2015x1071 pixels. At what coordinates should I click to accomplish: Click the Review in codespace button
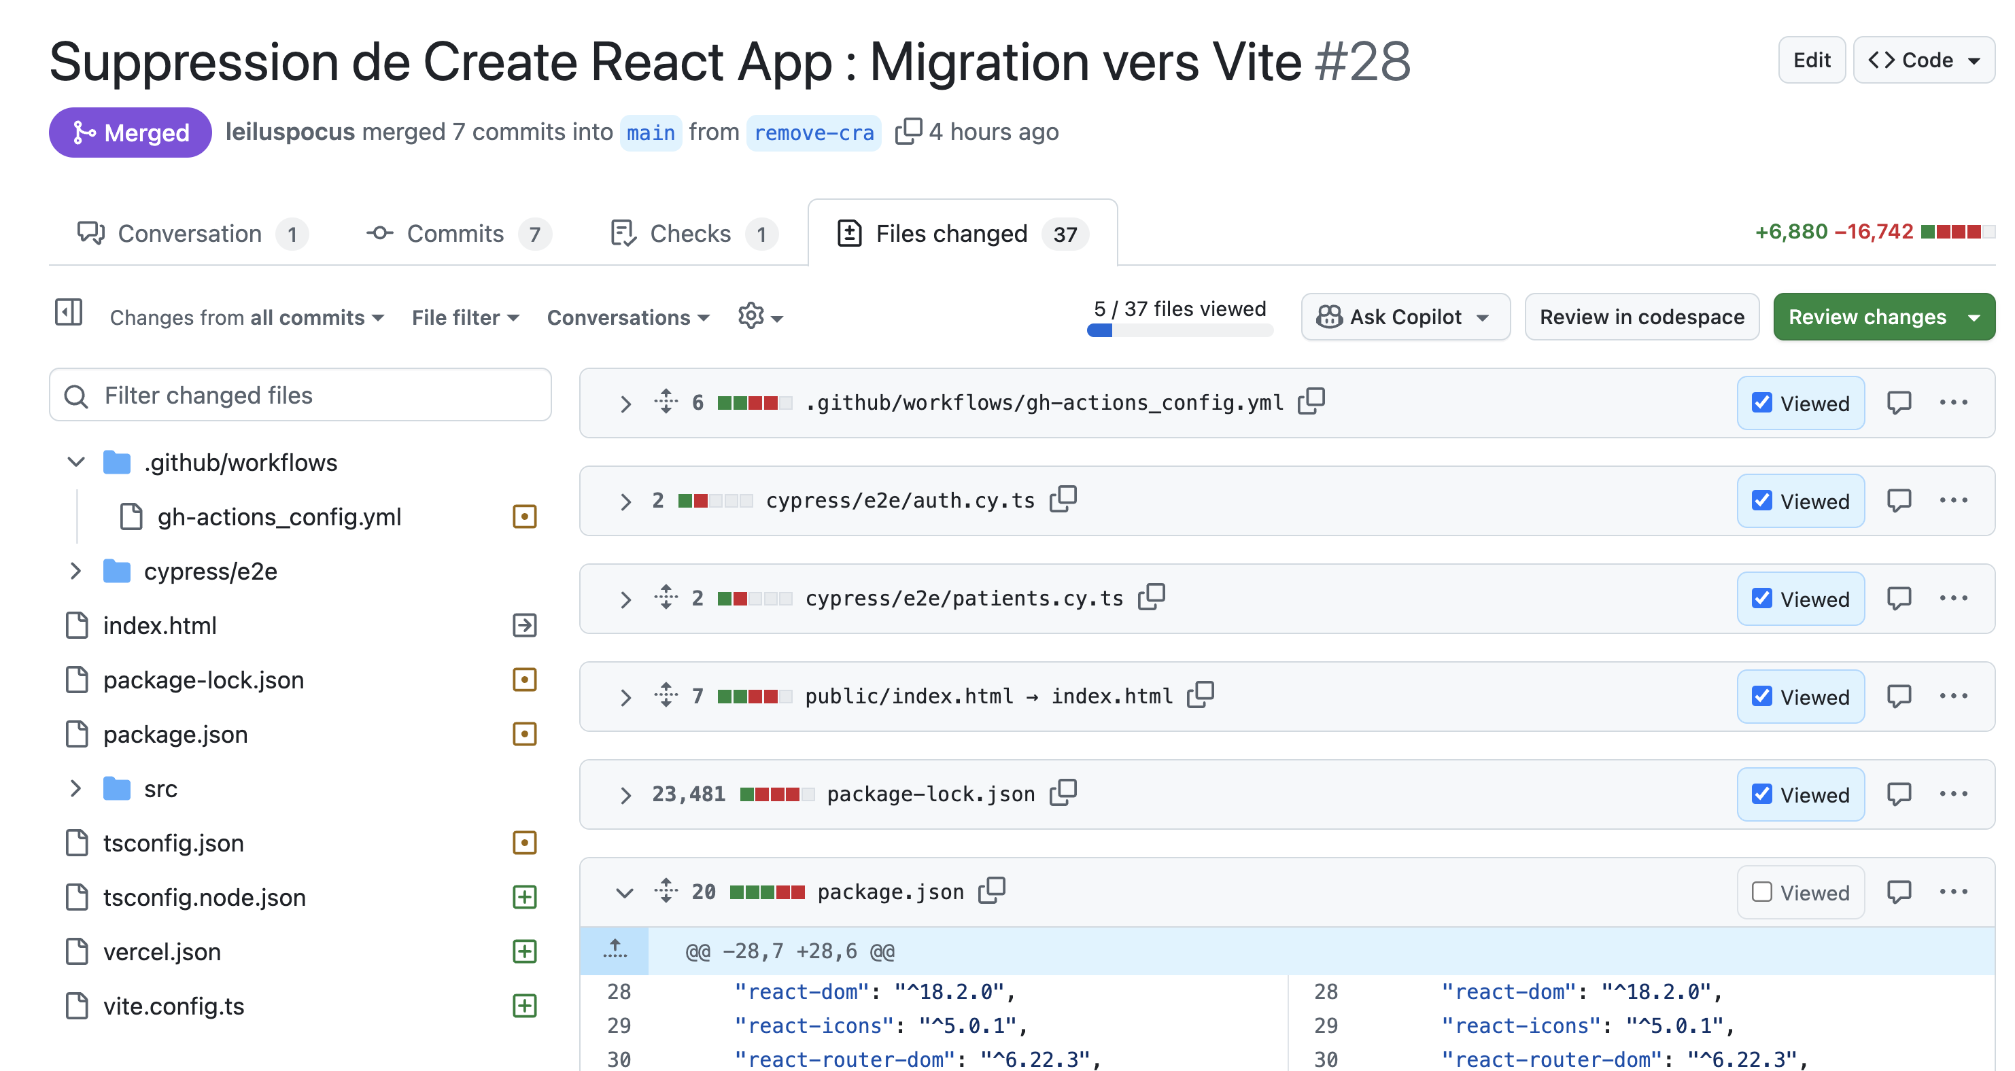click(1642, 317)
